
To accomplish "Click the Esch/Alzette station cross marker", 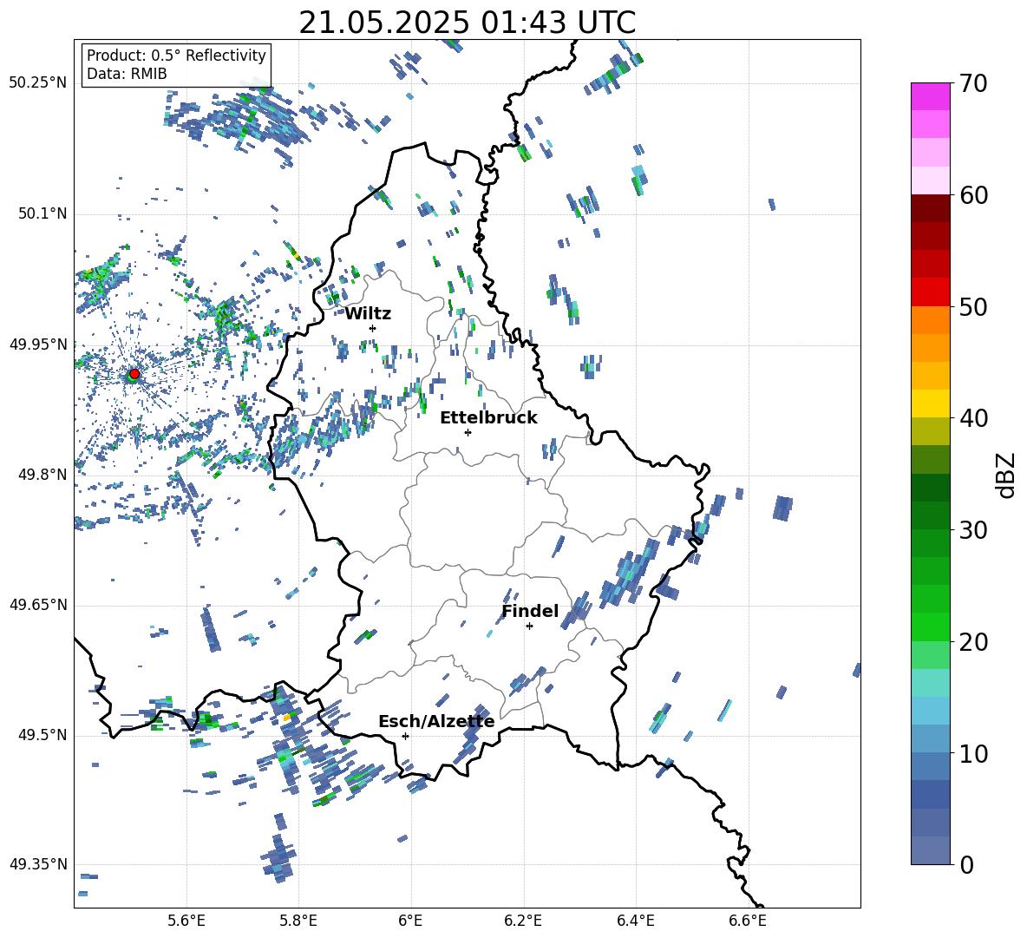I will coord(405,736).
